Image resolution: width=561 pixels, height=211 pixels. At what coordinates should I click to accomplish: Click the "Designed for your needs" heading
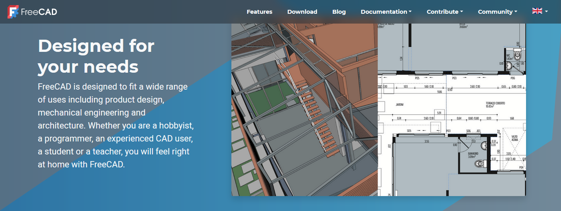96,57
